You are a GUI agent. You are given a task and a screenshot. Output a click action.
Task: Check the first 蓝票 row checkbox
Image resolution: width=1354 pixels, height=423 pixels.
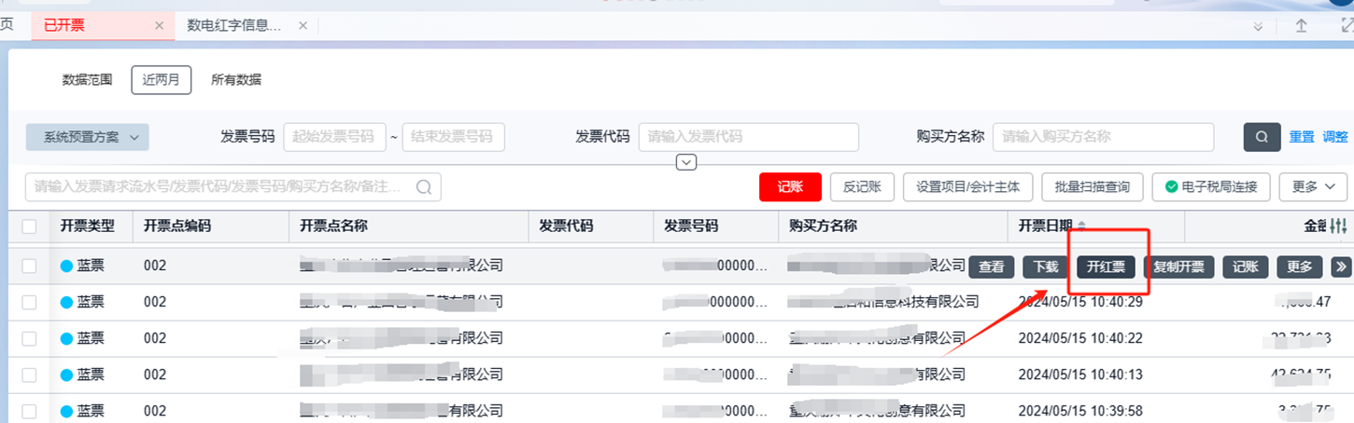[x=30, y=266]
